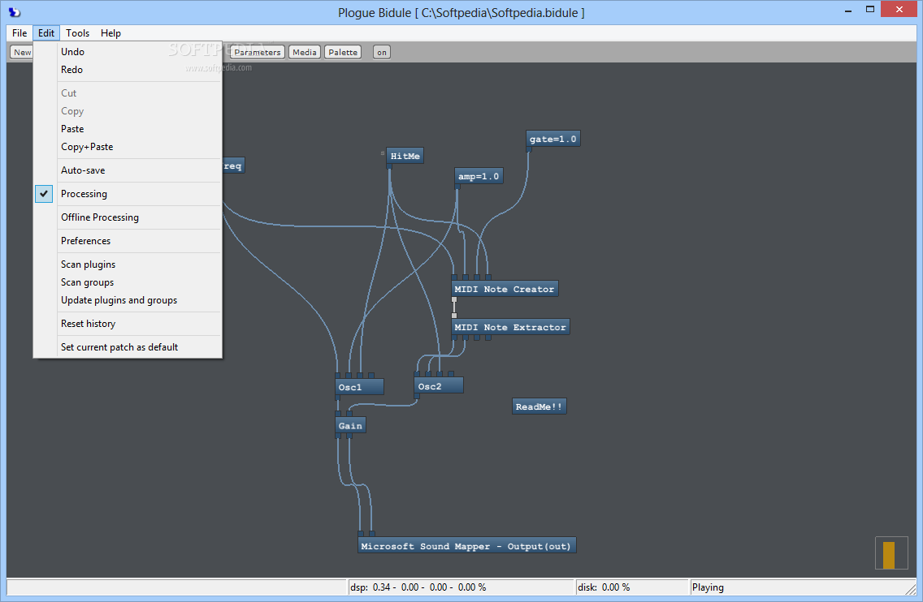Open the Help menu
This screenshot has width=923, height=602.
[110, 33]
